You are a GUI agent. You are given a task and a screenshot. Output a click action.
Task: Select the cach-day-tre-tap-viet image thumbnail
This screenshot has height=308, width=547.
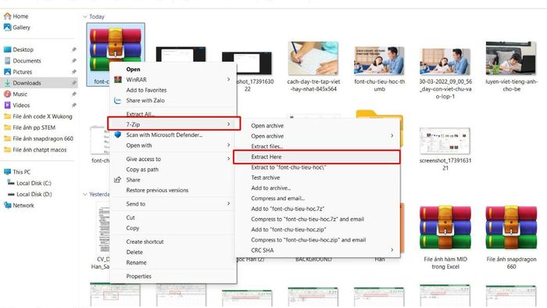click(x=313, y=59)
